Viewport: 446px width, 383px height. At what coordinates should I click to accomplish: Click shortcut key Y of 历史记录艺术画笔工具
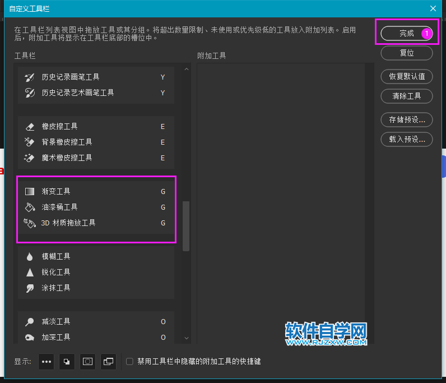pos(162,93)
